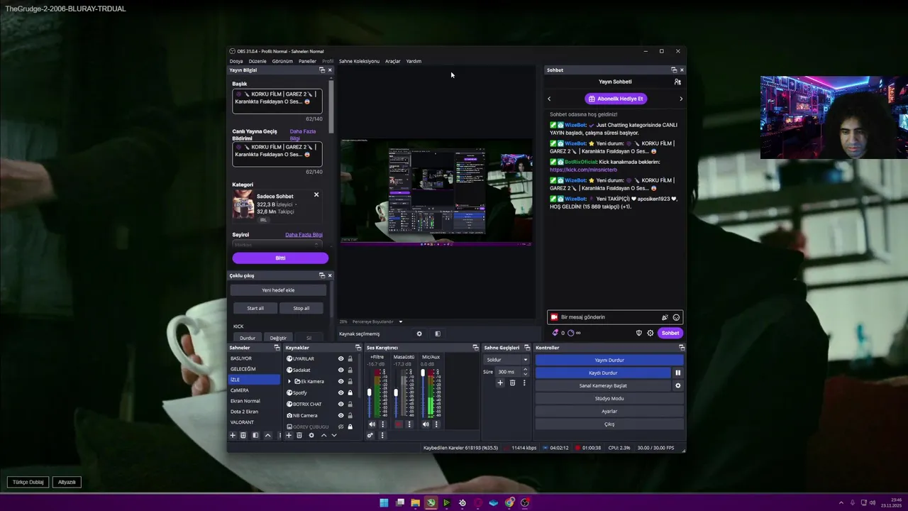
Task: Adjust the +Filtre volume slider
Action: pos(369,392)
